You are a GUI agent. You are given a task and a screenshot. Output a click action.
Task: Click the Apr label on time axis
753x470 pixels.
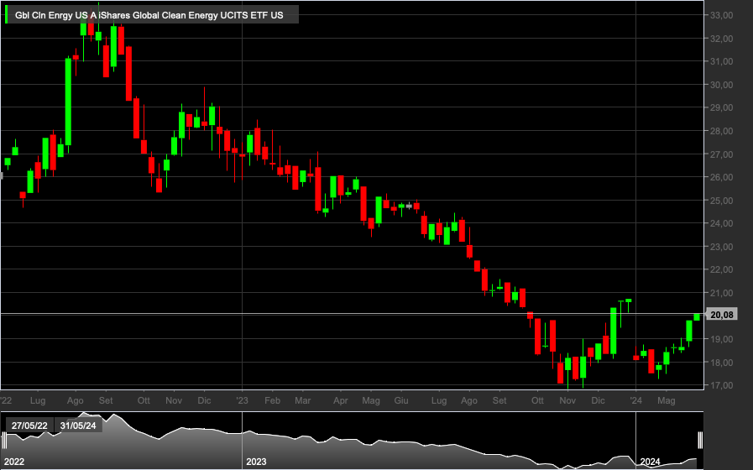pyautogui.click(x=341, y=400)
